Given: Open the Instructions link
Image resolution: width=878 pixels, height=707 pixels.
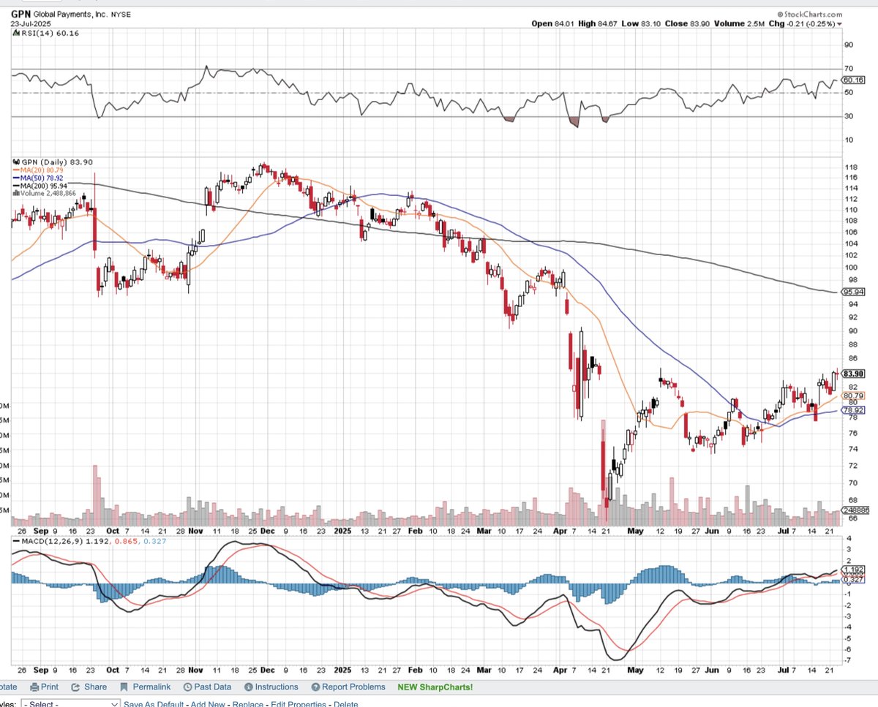Looking at the screenshot, I should coord(277,687).
